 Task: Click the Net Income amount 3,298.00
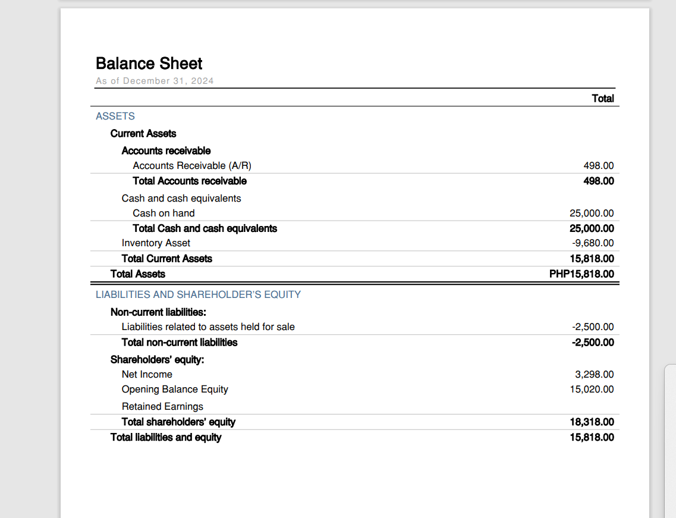(x=594, y=375)
